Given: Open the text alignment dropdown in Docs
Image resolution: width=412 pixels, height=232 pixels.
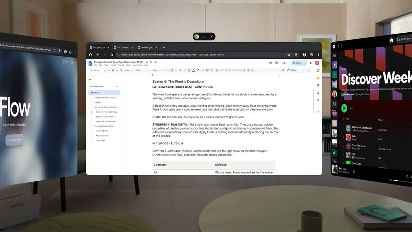Looking at the screenshot, I should pyautogui.click(x=218, y=70).
